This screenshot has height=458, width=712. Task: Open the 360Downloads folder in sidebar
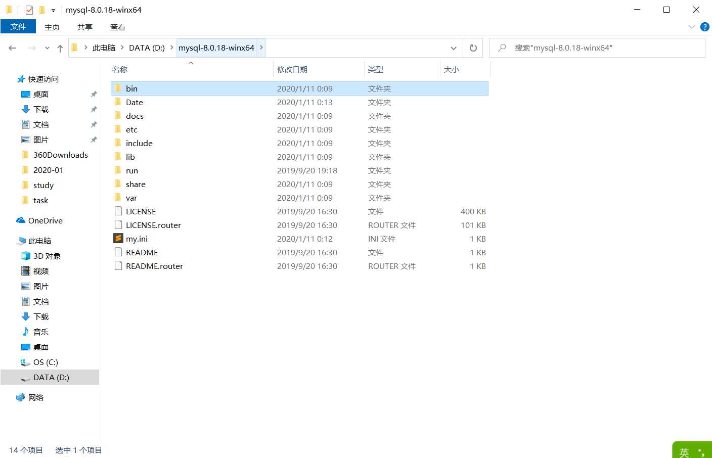click(x=61, y=155)
